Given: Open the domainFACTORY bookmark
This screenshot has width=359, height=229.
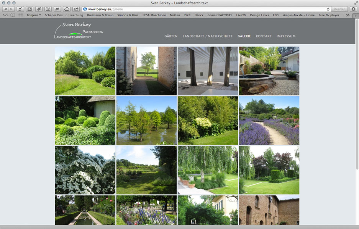Looking at the screenshot, I should [220, 15].
